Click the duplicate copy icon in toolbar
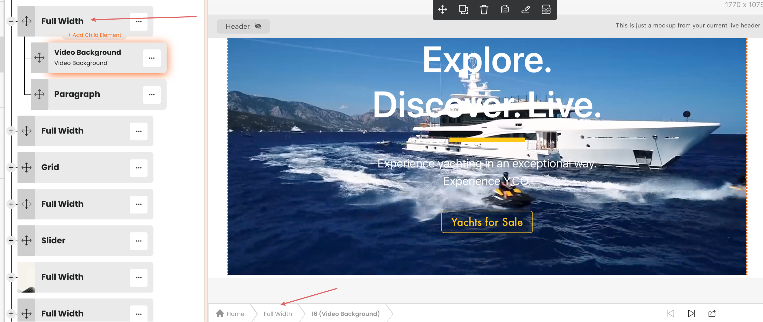This screenshot has width=763, height=322. pos(505,9)
